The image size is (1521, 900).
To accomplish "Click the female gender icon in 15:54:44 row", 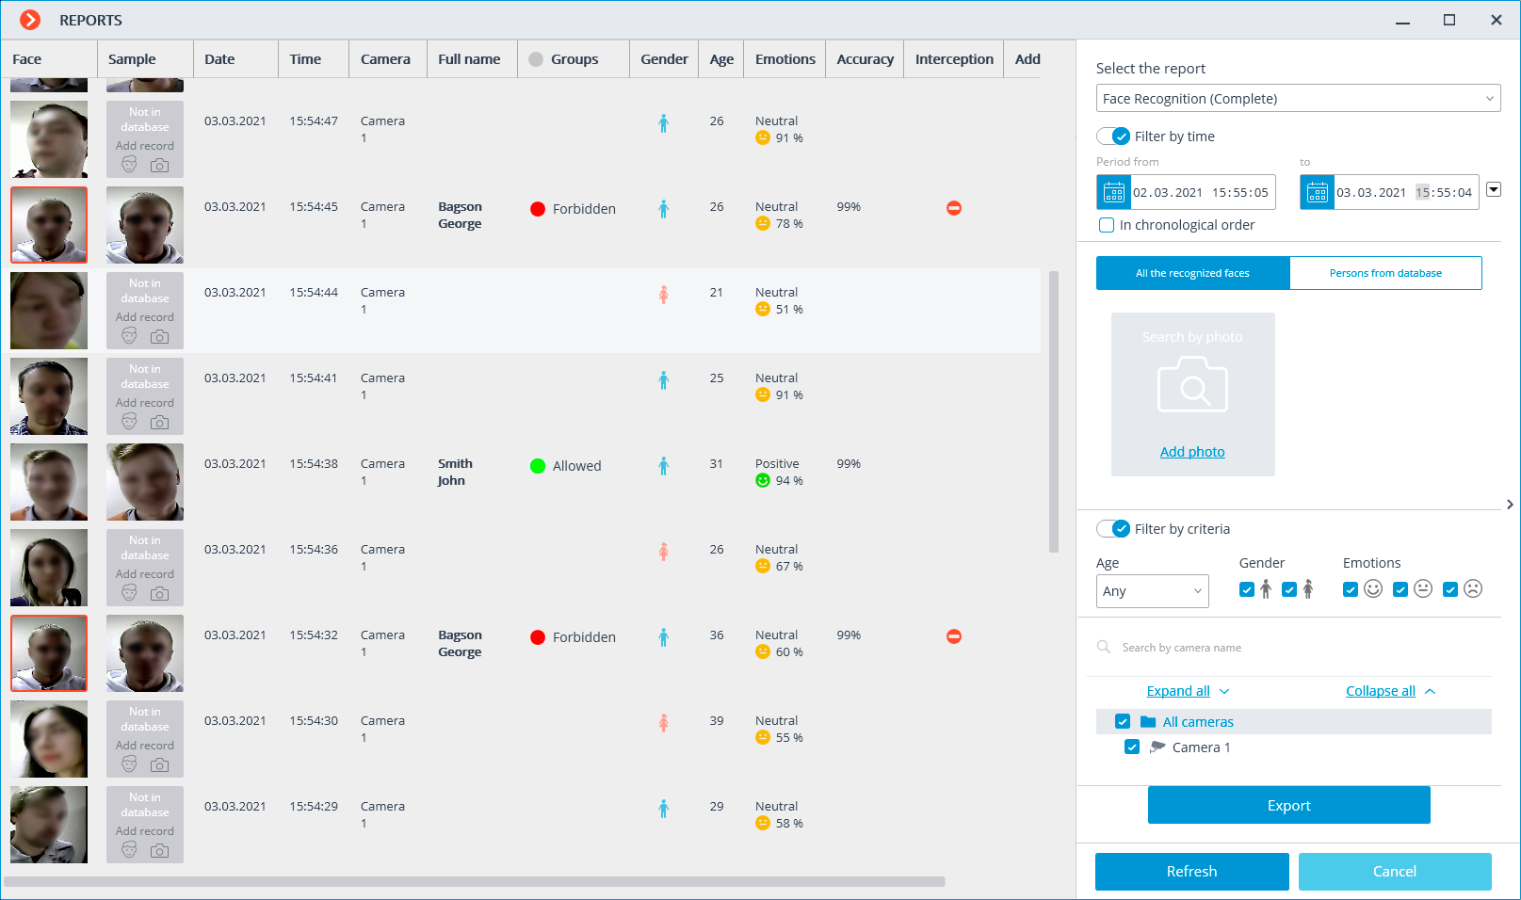I will pos(664,294).
